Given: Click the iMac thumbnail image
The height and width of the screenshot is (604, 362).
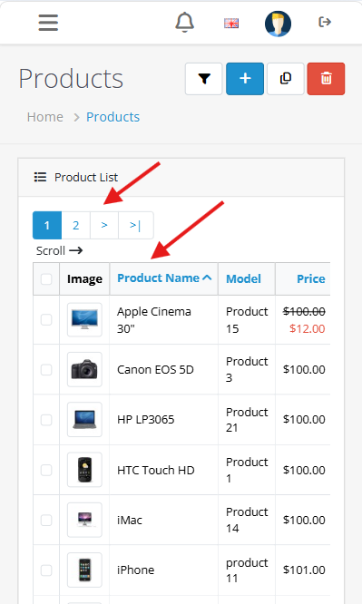Looking at the screenshot, I should (84, 520).
